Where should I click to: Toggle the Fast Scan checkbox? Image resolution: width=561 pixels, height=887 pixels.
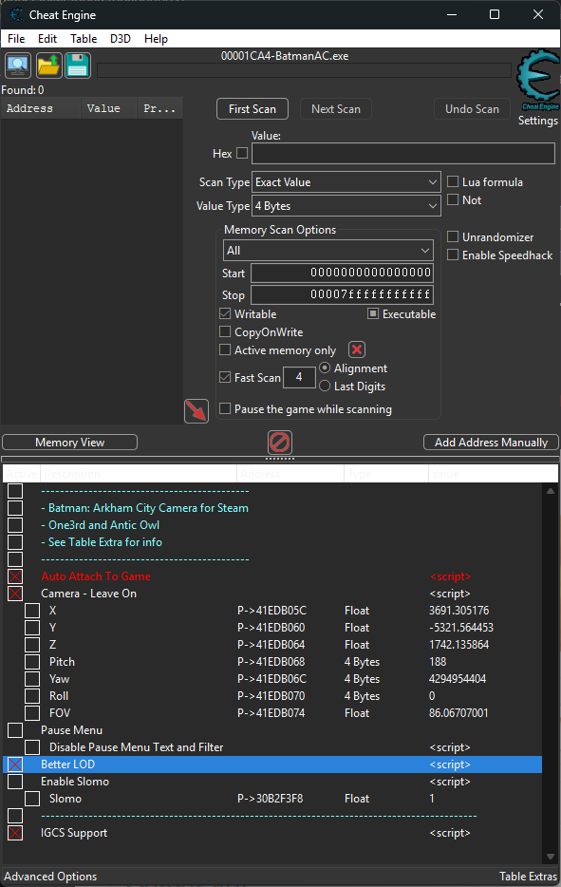225,377
